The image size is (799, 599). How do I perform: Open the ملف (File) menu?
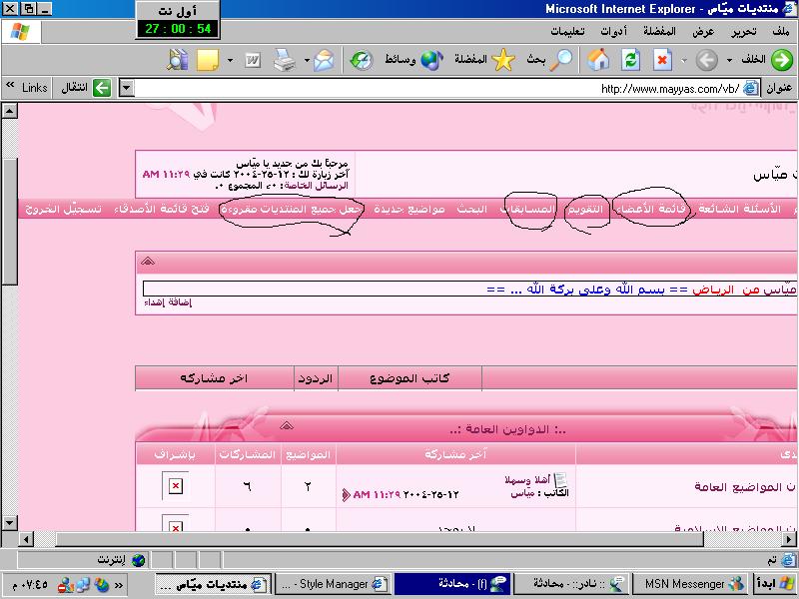coord(779,32)
